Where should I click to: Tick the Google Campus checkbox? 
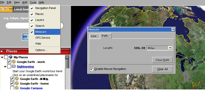pos(12,88)
